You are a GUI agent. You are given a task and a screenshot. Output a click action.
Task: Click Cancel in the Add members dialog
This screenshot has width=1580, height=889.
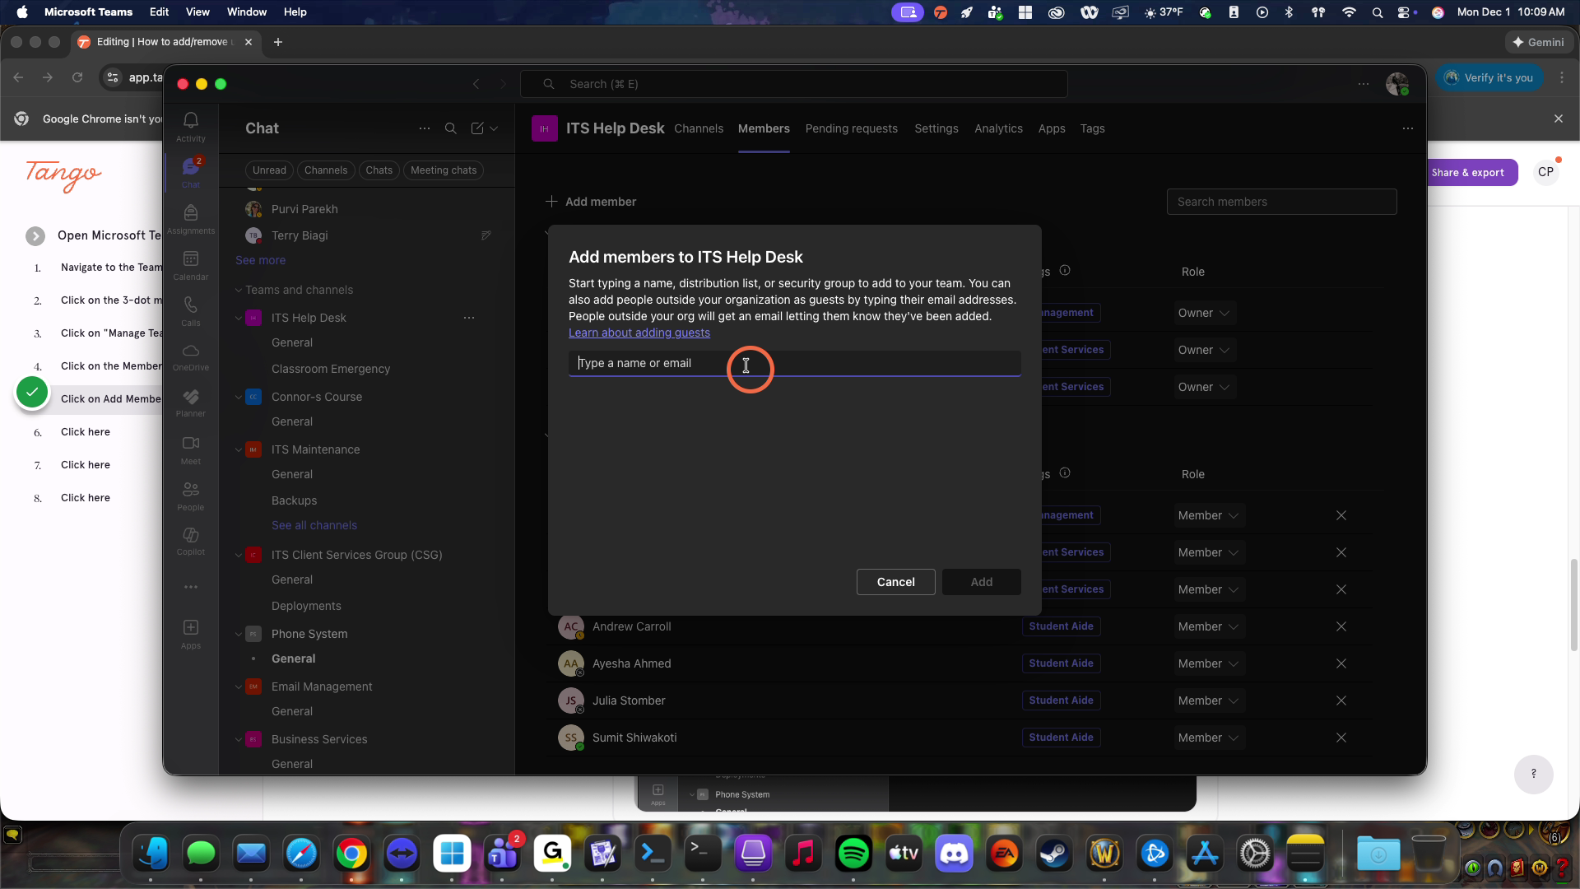[895, 582]
